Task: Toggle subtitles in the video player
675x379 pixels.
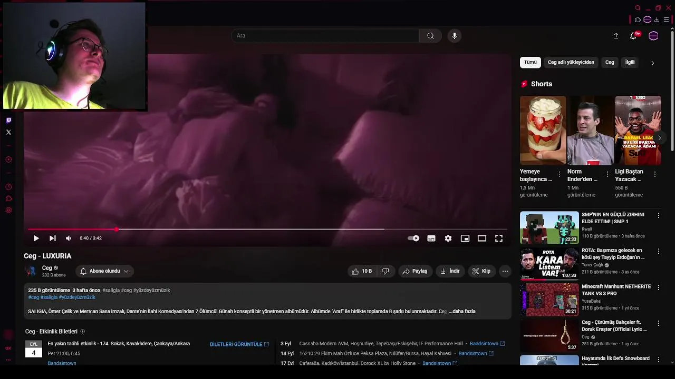Action: pos(431,238)
